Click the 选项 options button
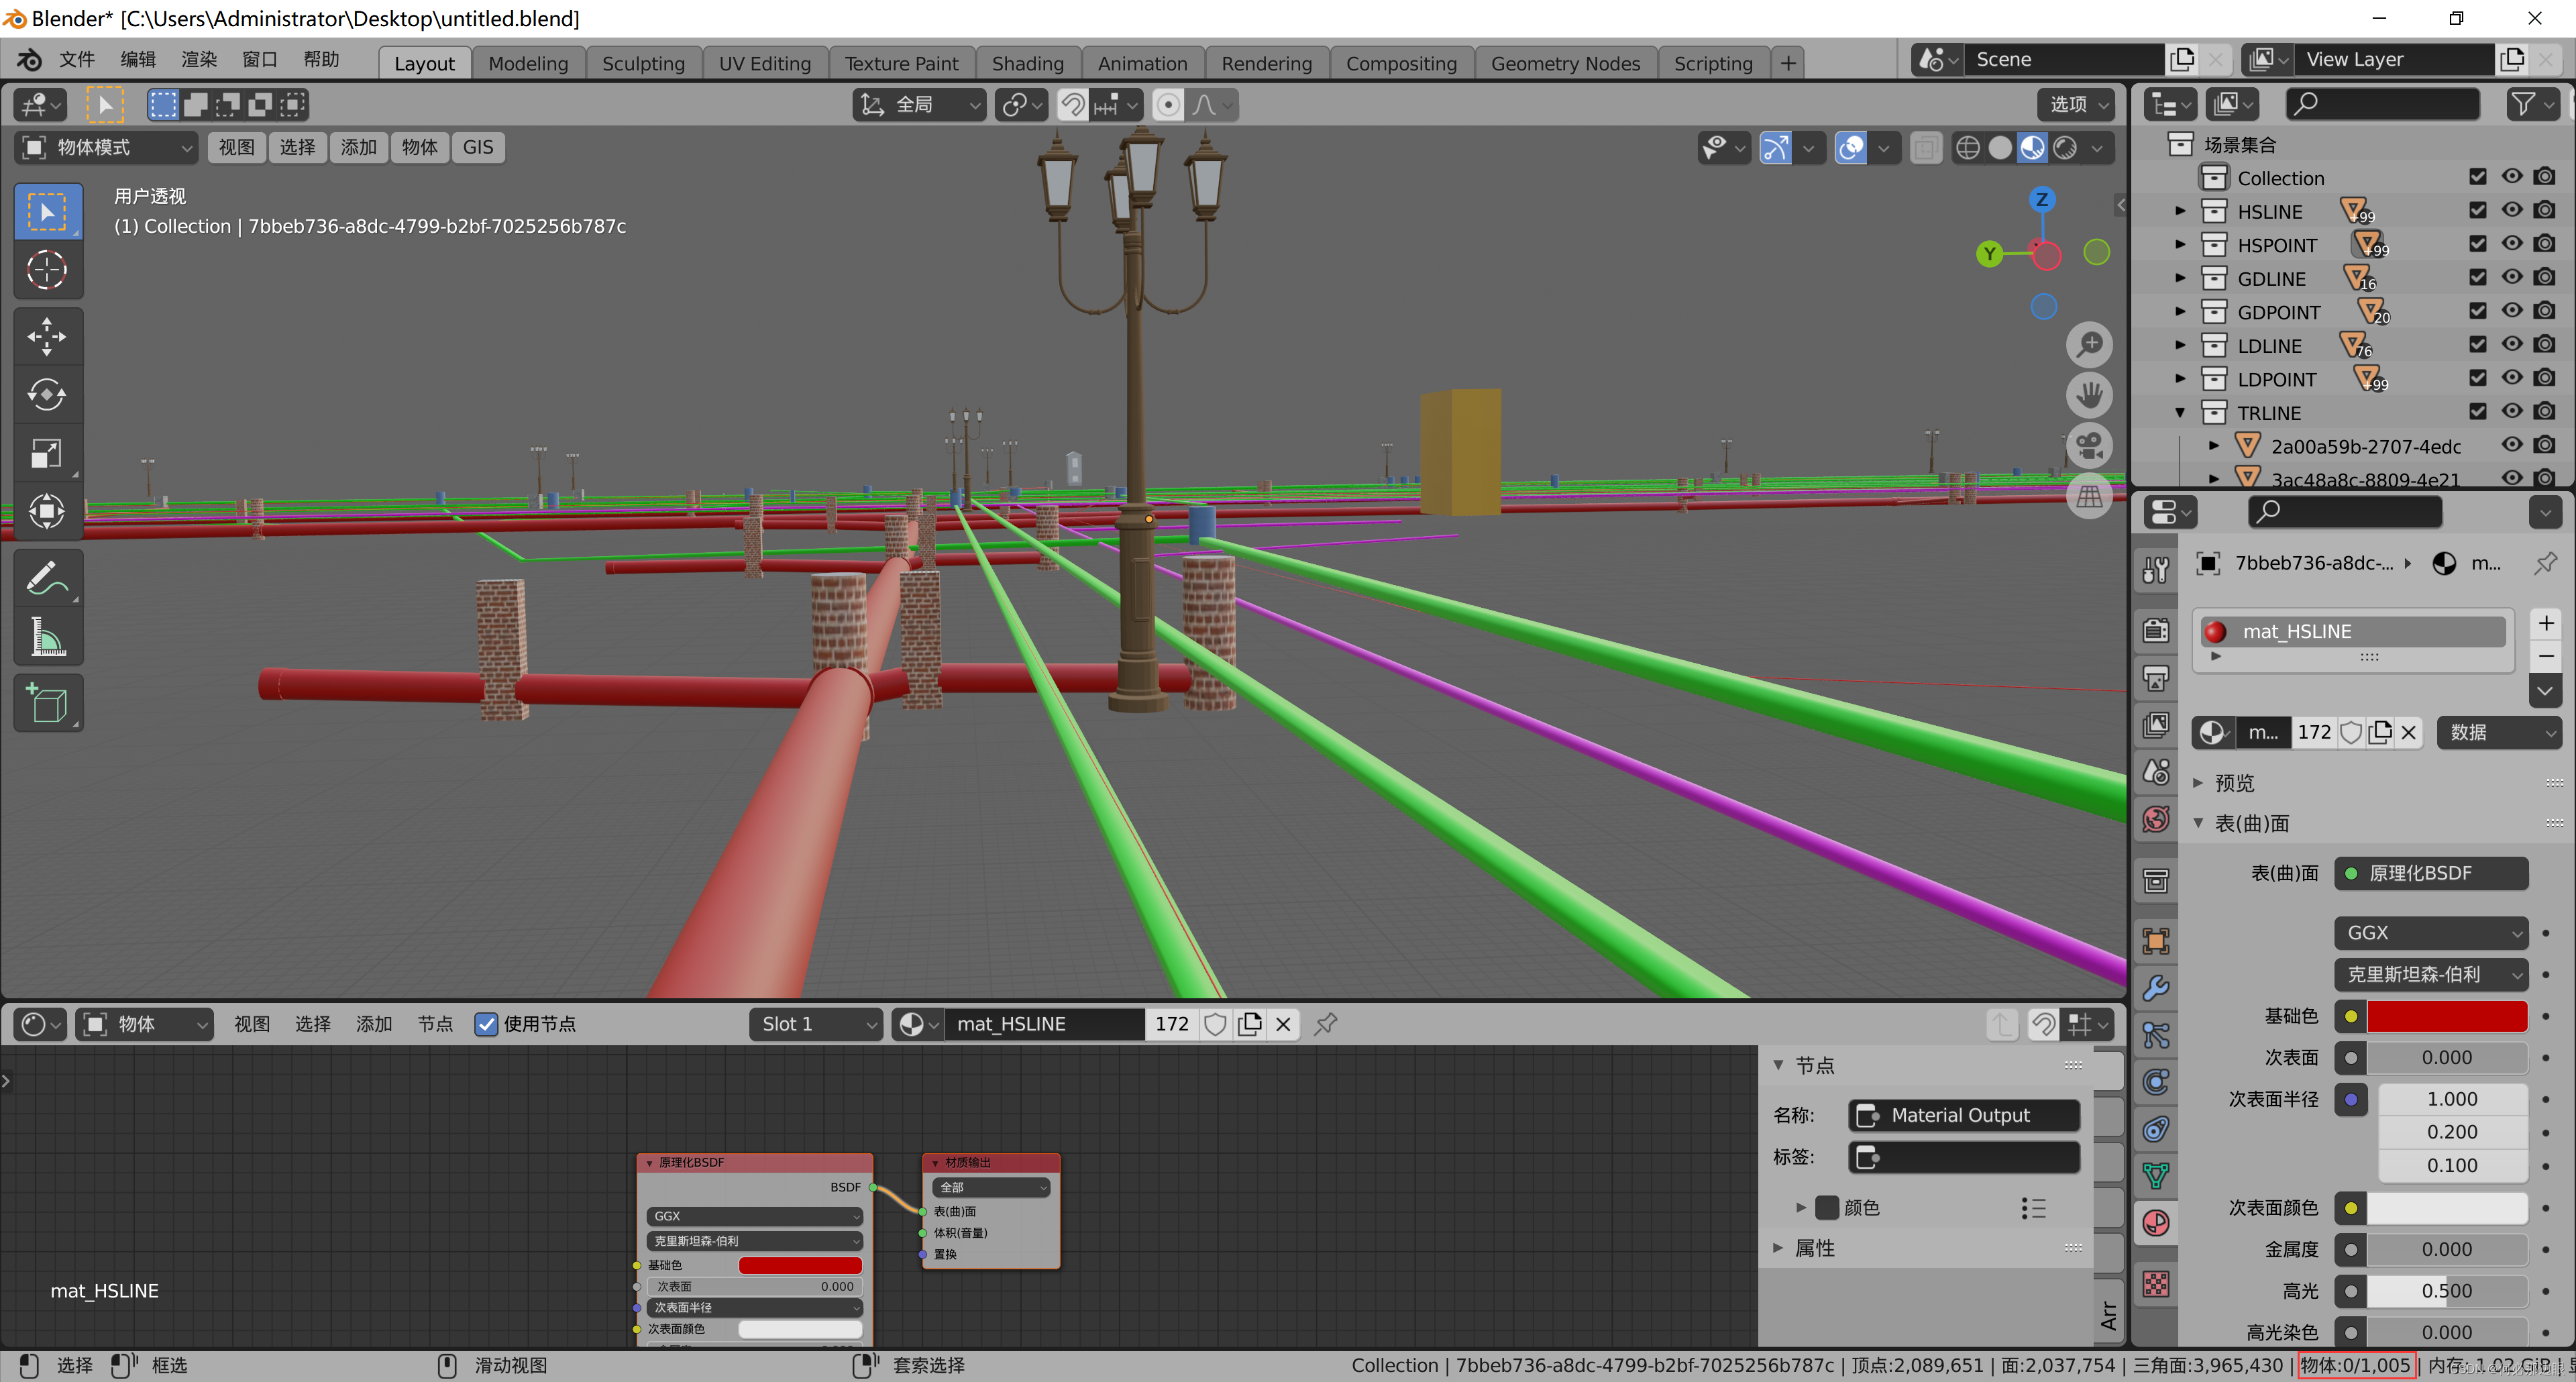This screenshot has width=2576, height=1382. 2077,104
